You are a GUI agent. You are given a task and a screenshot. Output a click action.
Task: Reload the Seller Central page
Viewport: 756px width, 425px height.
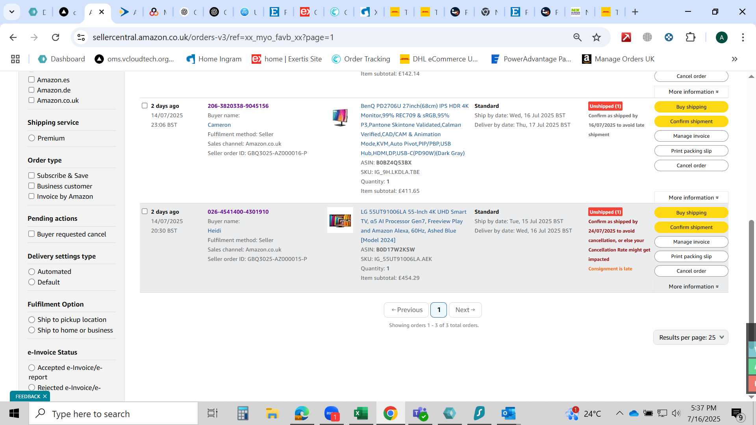click(x=56, y=37)
